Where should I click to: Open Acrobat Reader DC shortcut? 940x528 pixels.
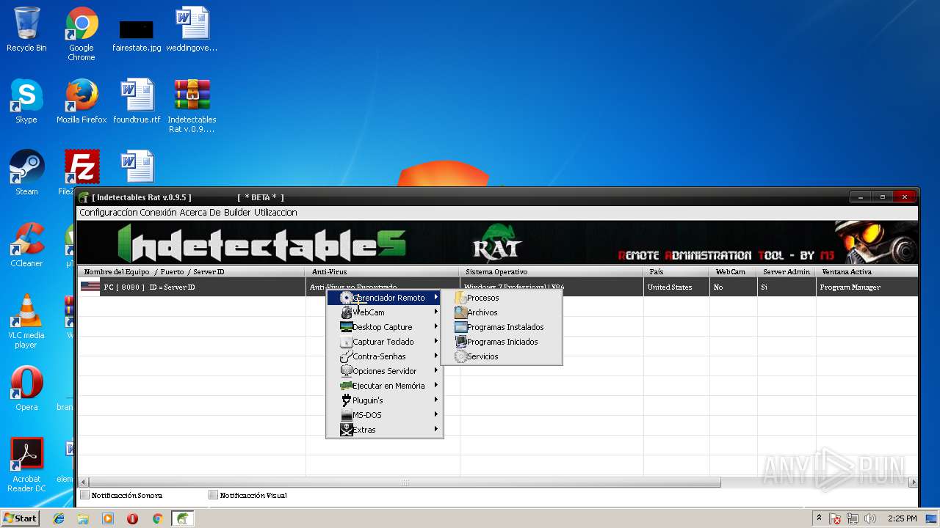[26, 465]
